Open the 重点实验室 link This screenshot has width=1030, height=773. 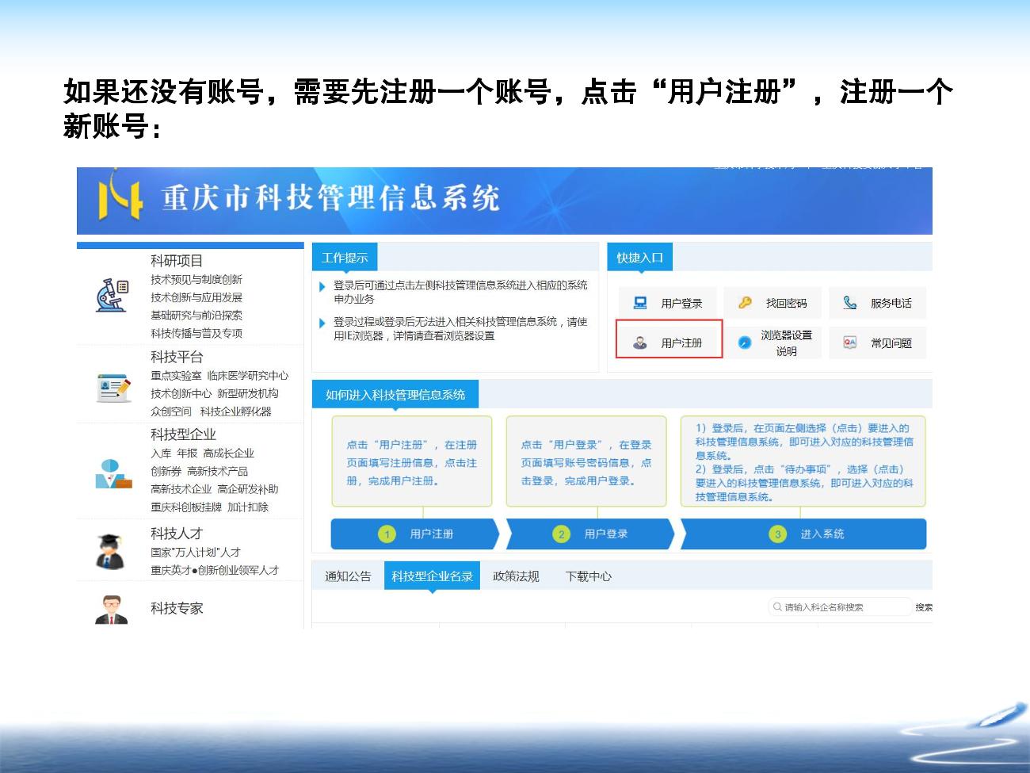pos(176,376)
